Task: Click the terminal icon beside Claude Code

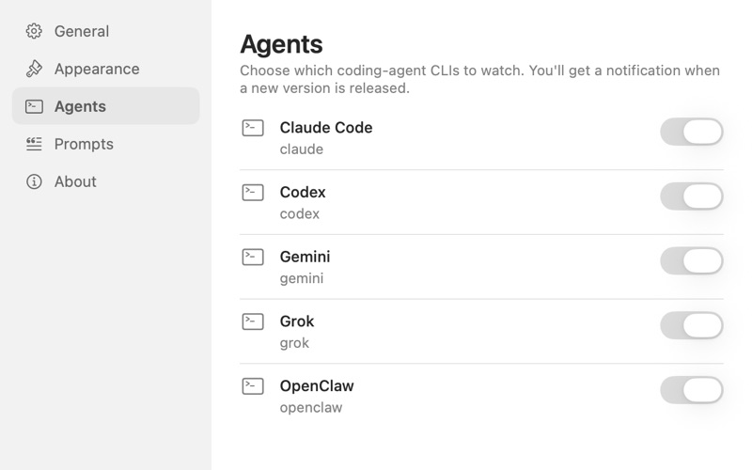Action: [x=253, y=128]
